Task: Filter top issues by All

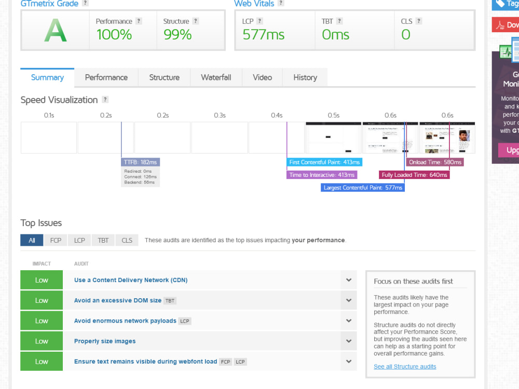Action: tap(32, 240)
